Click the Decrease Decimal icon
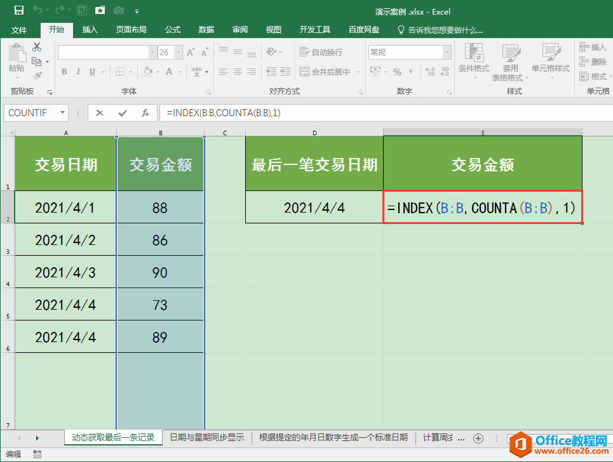The height and width of the screenshot is (462, 613). pos(445,72)
